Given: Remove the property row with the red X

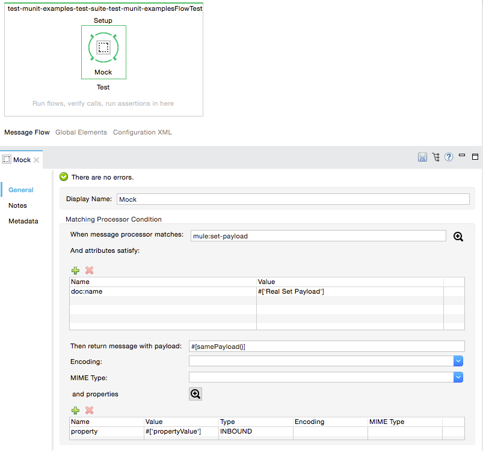Looking at the screenshot, I should click(88, 410).
